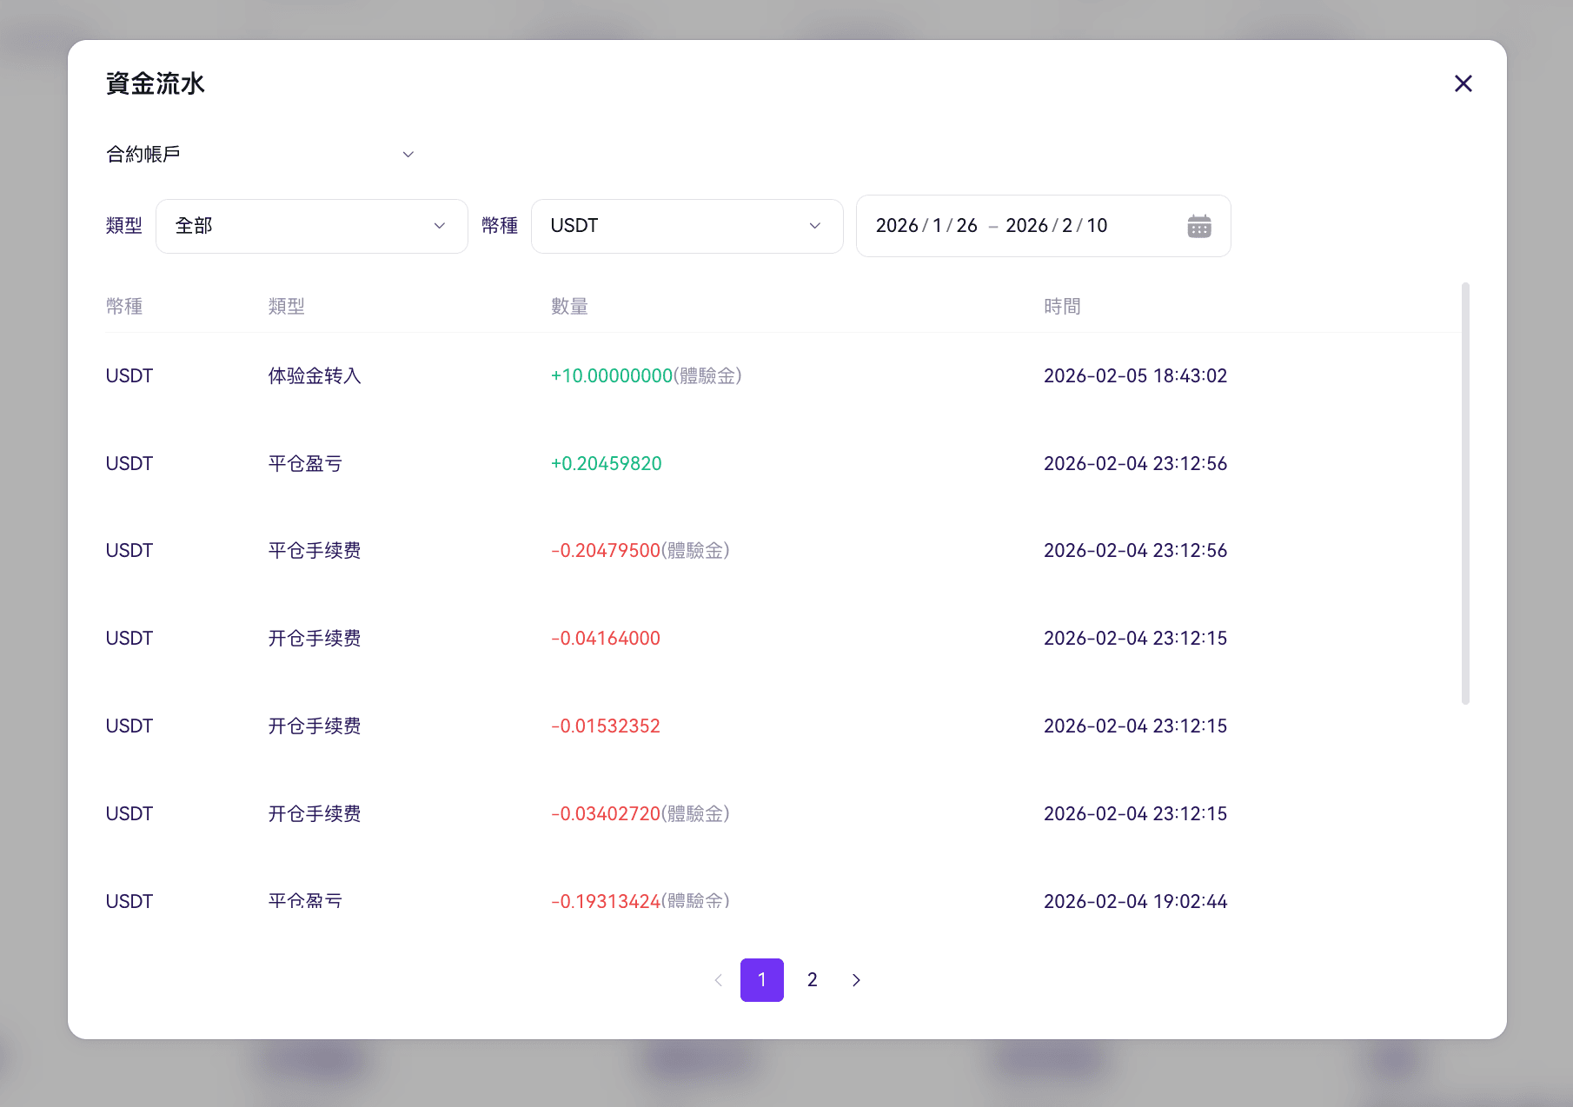Viewport: 1573px width, 1107px height.
Task: Go to previous page arrow
Action: [x=719, y=980]
